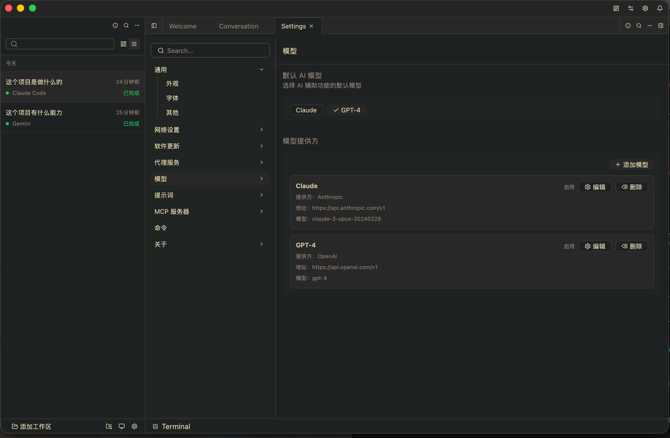Switch sidebar to list view icon
Viewport: 670px width, 438px height.
point(134,44)
